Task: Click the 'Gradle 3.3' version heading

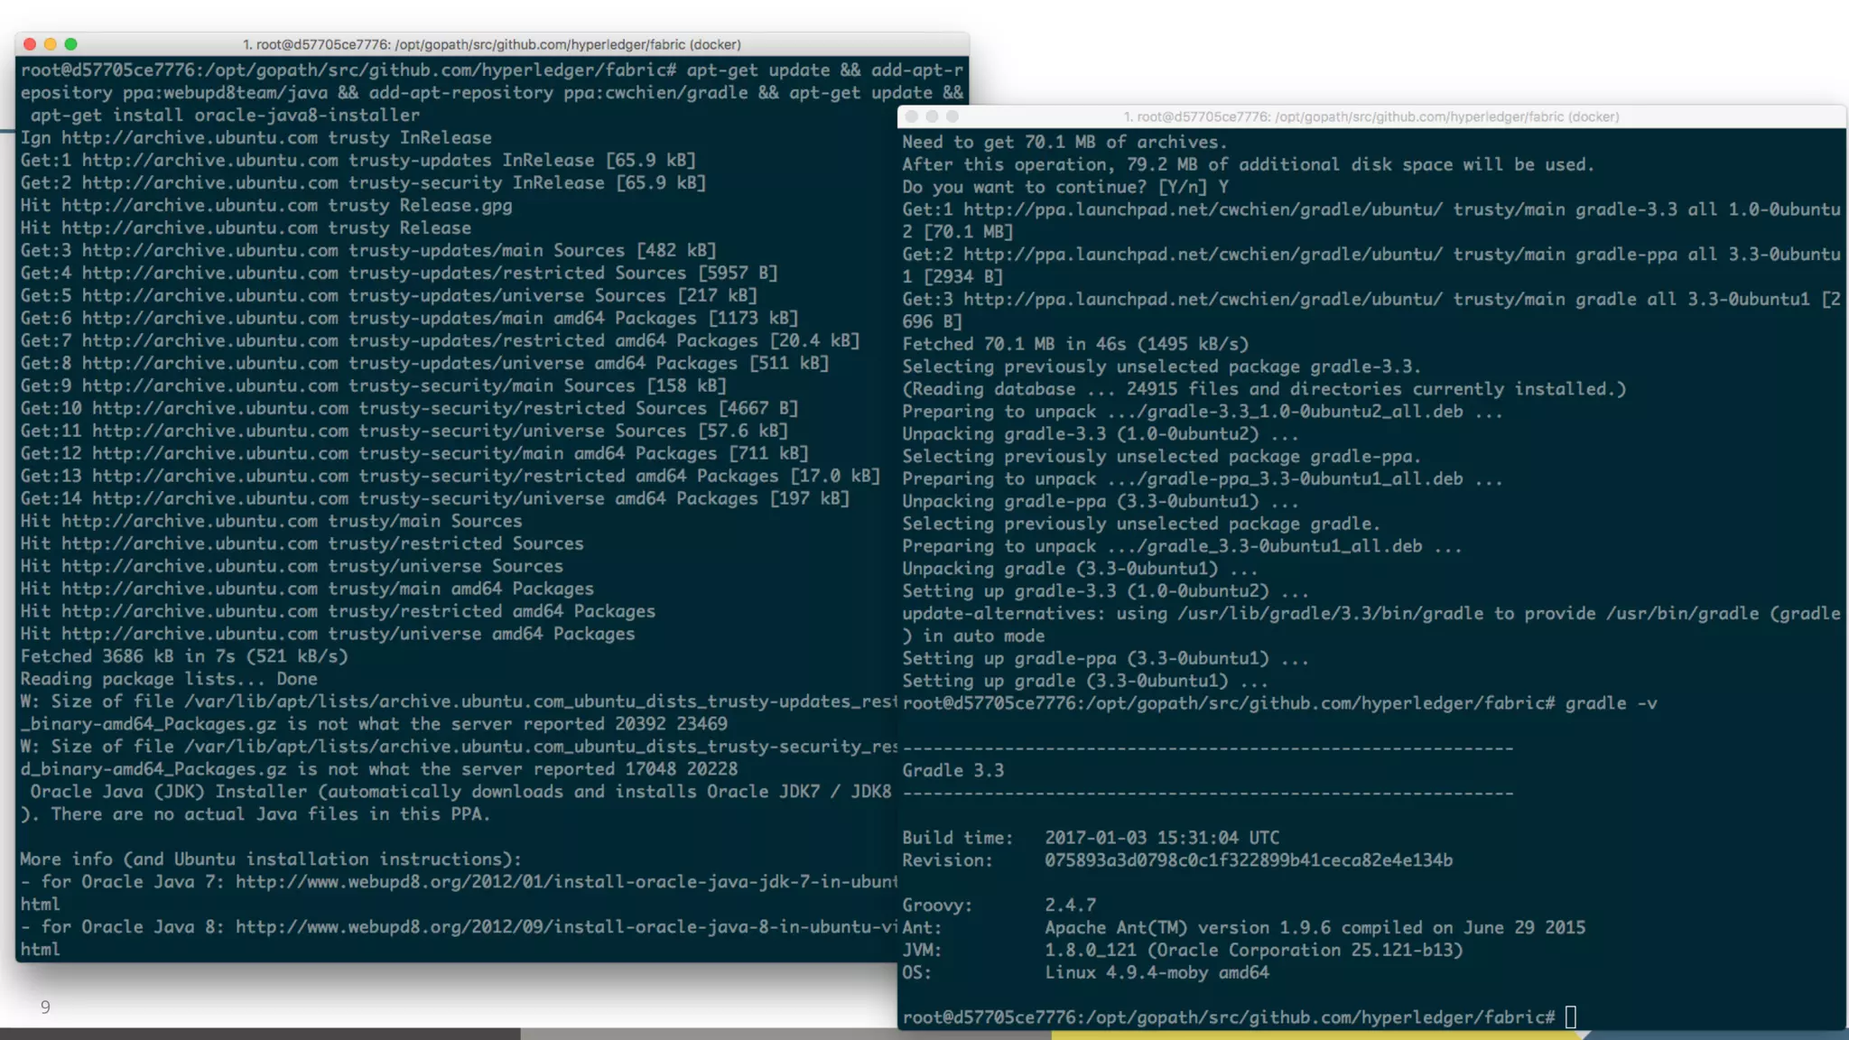Action: coord(952,770)
